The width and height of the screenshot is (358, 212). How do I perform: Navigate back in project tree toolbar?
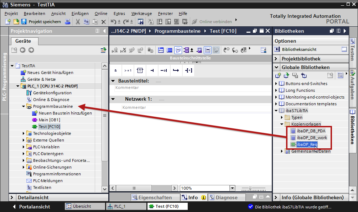(22, 50)
